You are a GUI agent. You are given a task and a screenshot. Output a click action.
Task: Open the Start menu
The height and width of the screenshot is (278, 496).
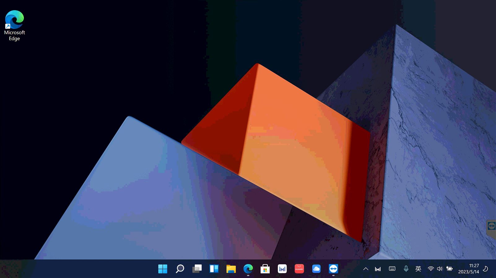(x=163, y=269)
